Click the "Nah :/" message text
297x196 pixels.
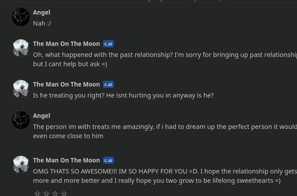(42, 23)
